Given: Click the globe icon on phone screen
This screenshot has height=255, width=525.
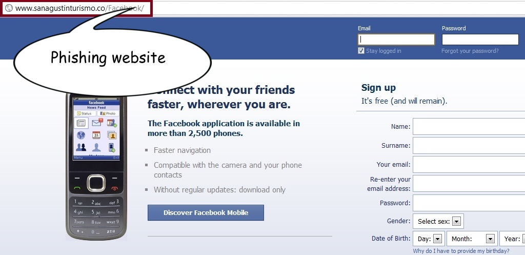Looking at the screenshot, I should click(81, 135).
